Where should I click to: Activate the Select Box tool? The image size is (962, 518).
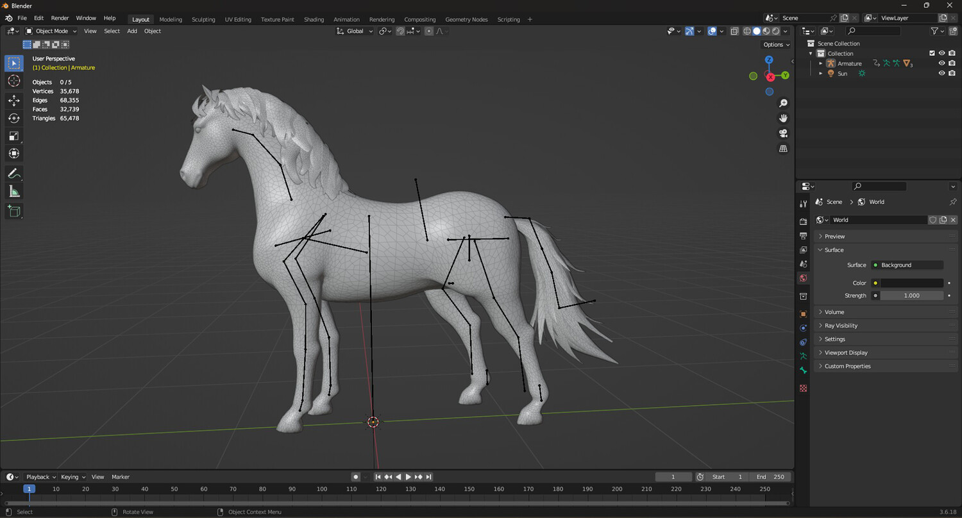[x=14, y=63]
